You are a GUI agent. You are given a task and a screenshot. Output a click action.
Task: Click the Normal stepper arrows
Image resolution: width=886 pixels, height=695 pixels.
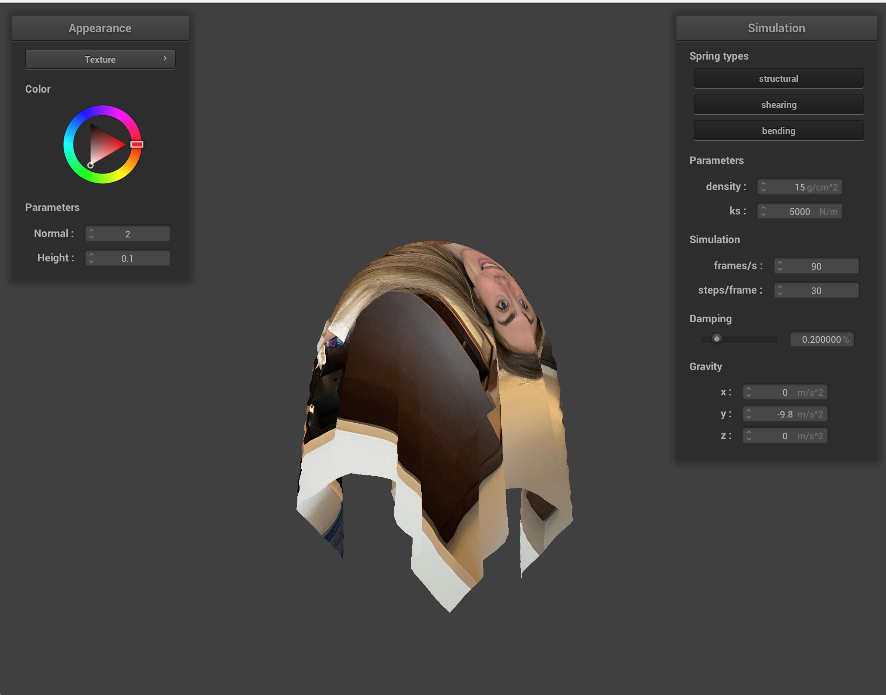click(x=91, y=234)
